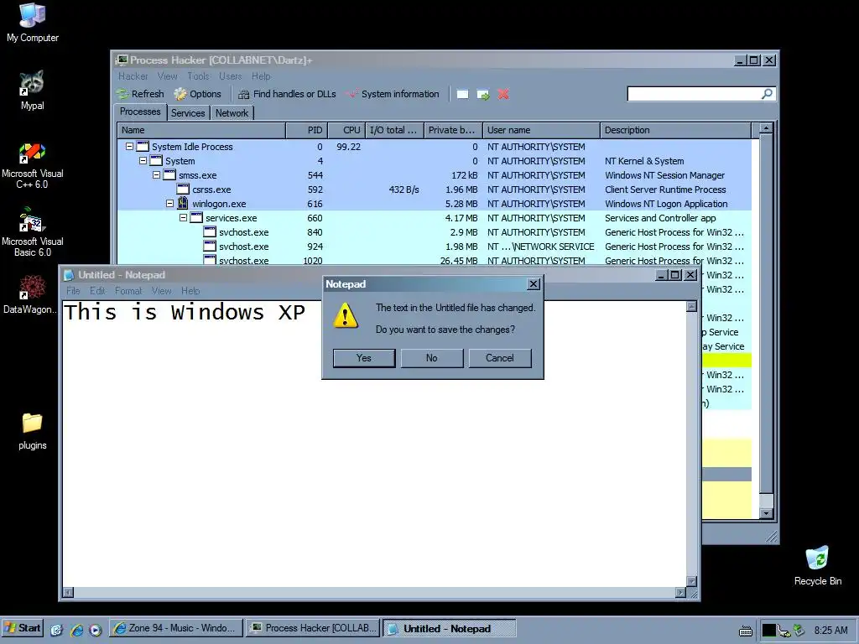Select the csrss.exe process row
This screenshot has width=859, height=644.
point(435,190)
